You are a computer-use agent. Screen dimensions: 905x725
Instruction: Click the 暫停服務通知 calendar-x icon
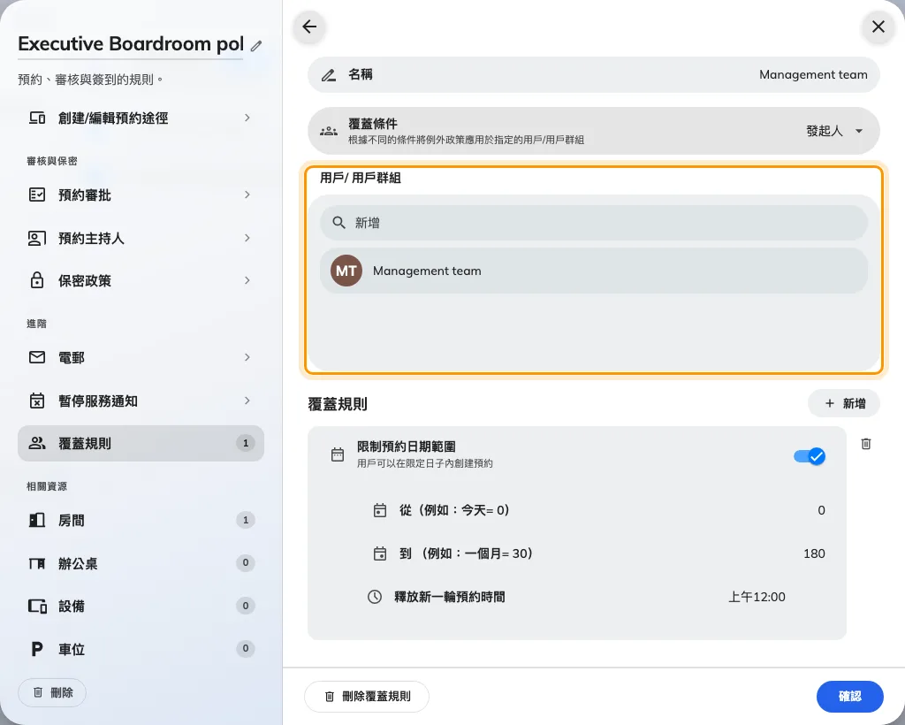point(37,400)
